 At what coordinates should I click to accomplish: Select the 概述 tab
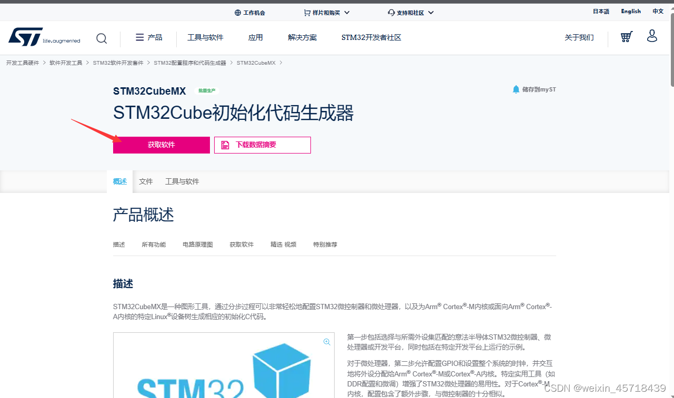(119, 181)
